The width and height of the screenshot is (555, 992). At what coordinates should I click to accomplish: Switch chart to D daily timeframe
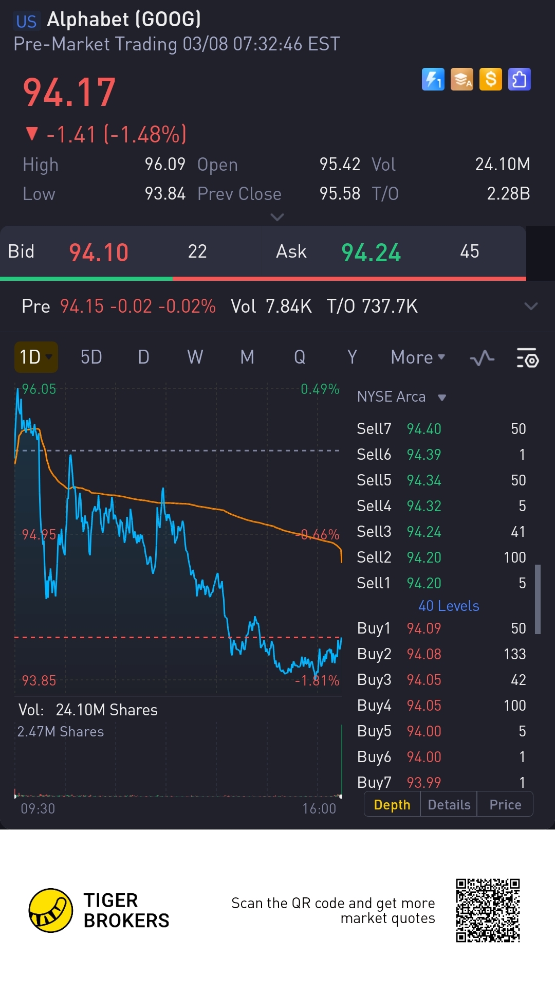(x=143, y=357)
